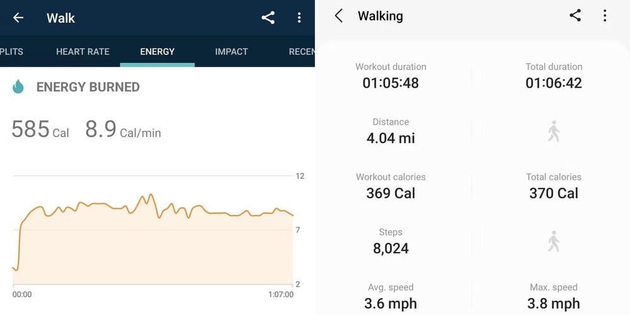
Task: Tap the 4.04 mi Distance stat
Action: [x=391, y=138]
